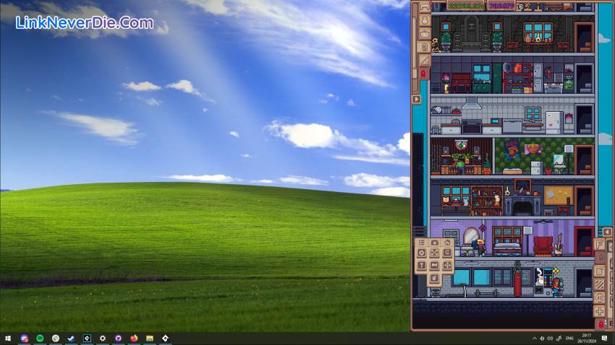Click the purple points counter display
The height and width of the screenshot is (345, 615).
[x=500, y=6]
